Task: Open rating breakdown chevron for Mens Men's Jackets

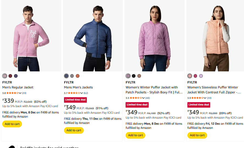Action: 82,93
